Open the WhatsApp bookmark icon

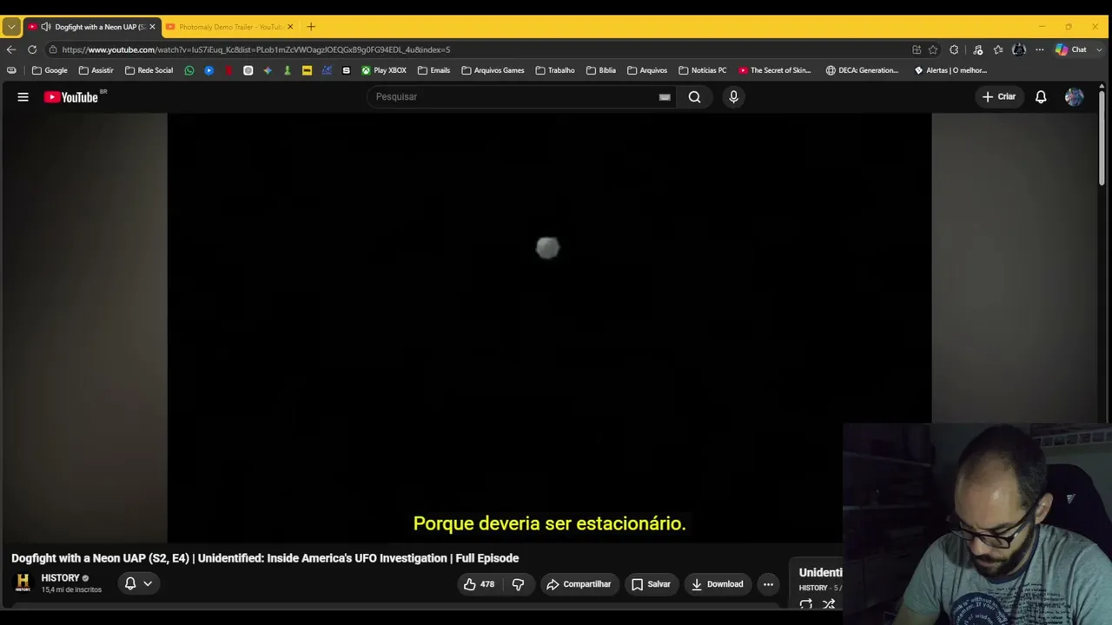[189, 70]
